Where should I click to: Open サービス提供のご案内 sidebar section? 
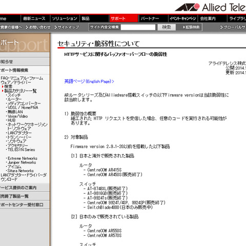point(25,188)
